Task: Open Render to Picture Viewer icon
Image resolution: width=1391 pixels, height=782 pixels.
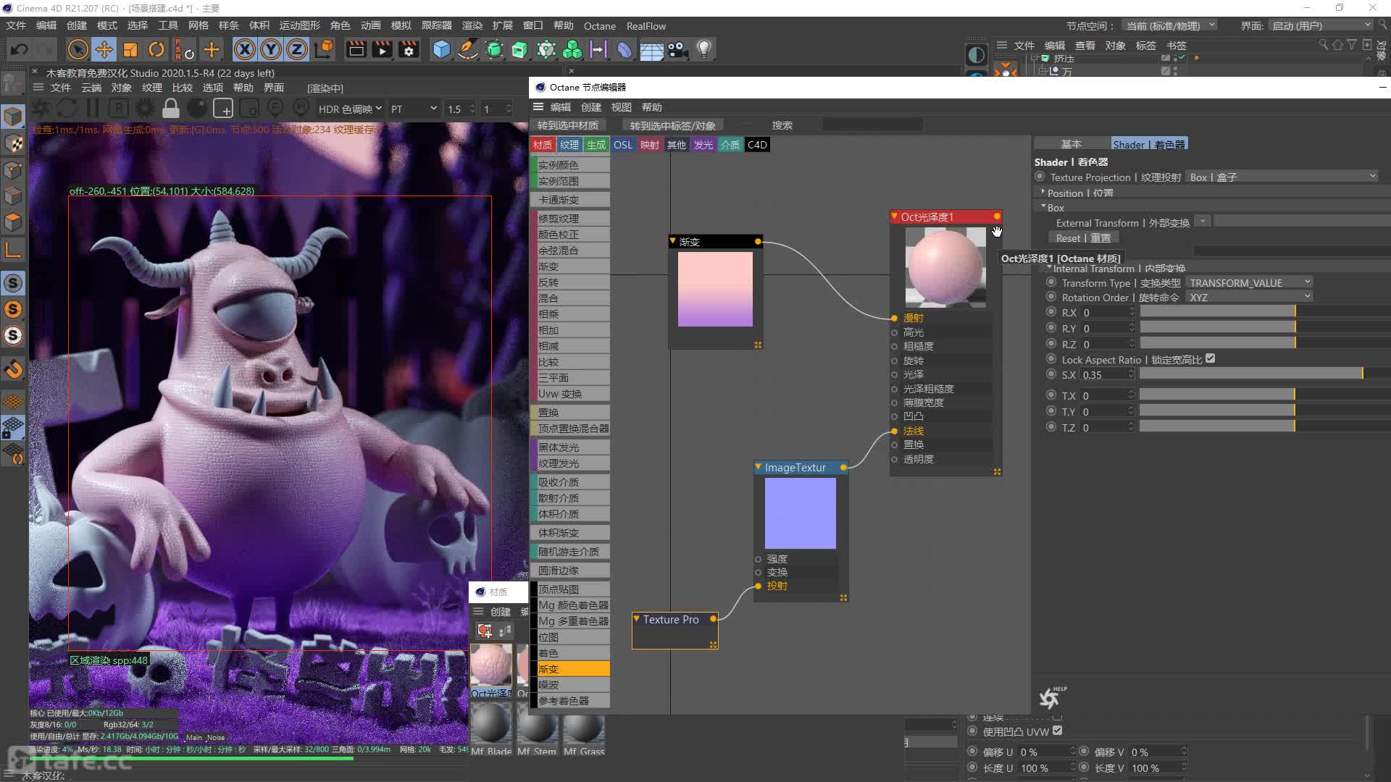Action: click(382, 49)
